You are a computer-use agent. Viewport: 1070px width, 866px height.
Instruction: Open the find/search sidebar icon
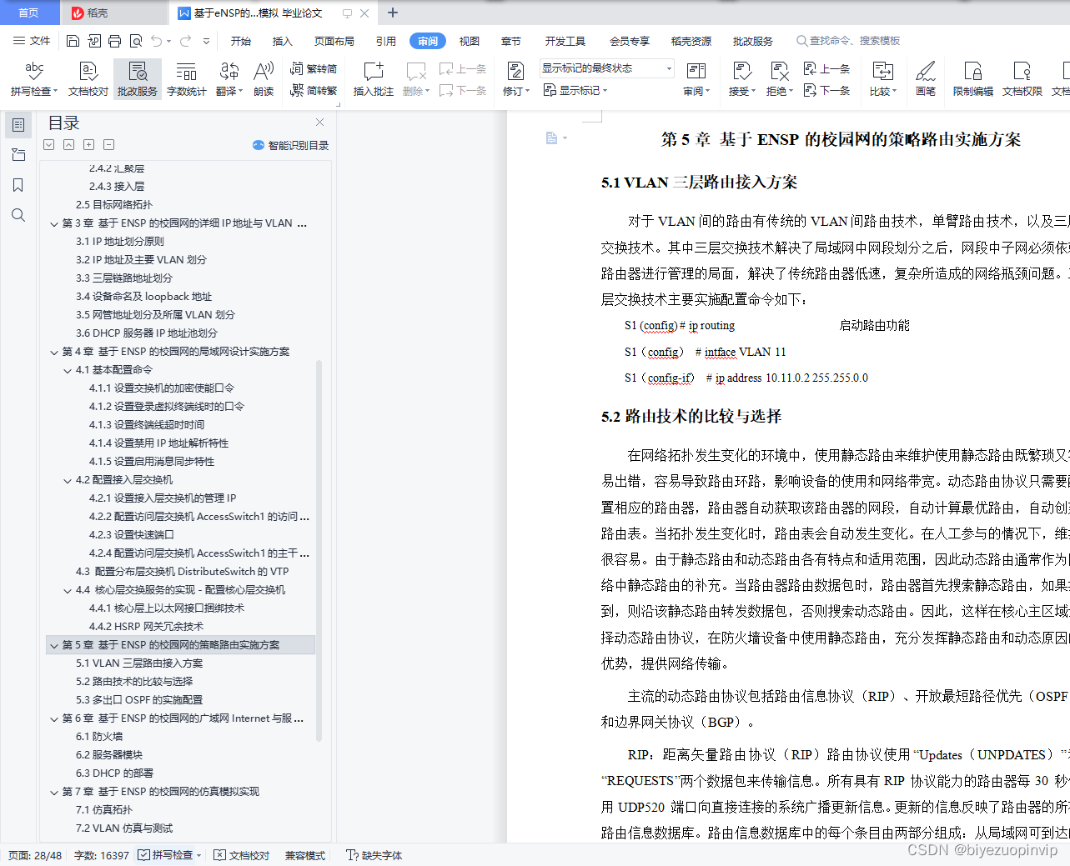point(18,215)
